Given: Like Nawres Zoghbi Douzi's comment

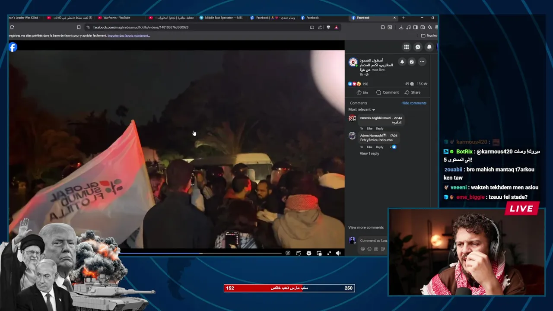Looking at the screenshot, I should click(369, 128).
